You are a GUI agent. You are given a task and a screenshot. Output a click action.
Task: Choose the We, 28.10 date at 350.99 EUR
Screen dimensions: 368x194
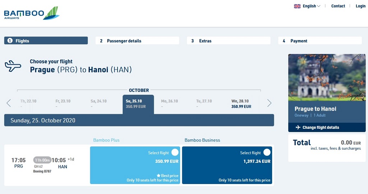click(241, 104)
